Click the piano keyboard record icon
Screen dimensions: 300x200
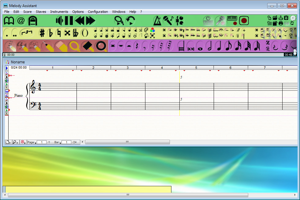232,21
